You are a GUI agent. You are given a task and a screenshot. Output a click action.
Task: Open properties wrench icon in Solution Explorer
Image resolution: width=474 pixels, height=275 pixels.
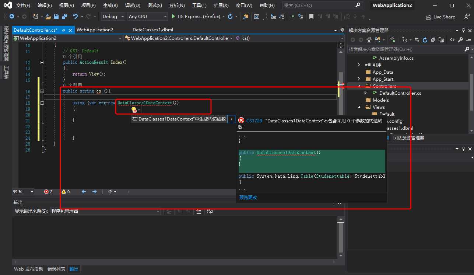[x=460, y=40]
